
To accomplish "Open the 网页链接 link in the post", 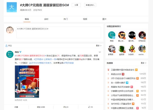I will point(69,63).
